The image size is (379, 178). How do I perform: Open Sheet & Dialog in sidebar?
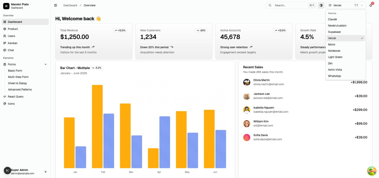tap(17, 83)
